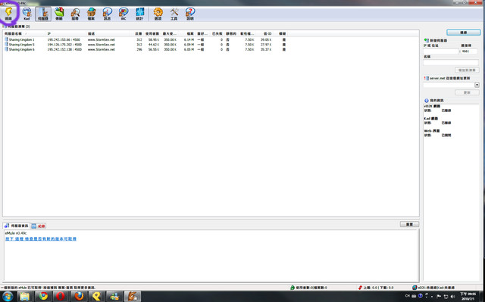Image resolution: width=485 pixels, height=302 pixels.
Task: Select the Sharing Kingdom 6 server row
Action: click(x=145, y=49)
